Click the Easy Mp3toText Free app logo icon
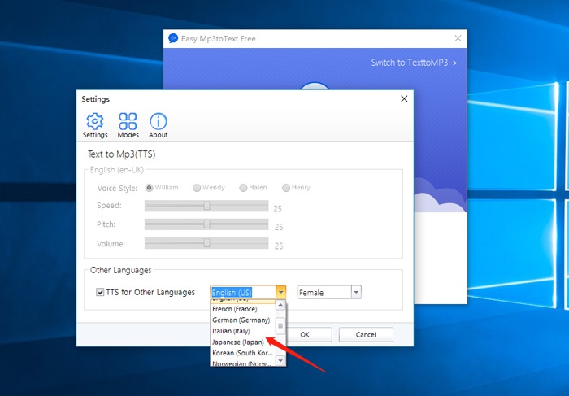This screenshot has height=396, width=569. click(173, 38)
